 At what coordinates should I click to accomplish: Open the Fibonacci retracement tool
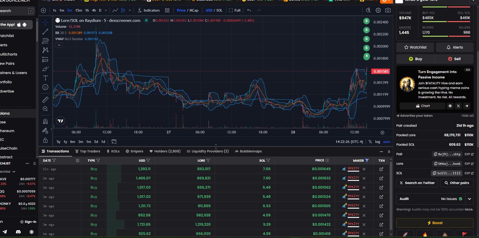click(46, 41)
